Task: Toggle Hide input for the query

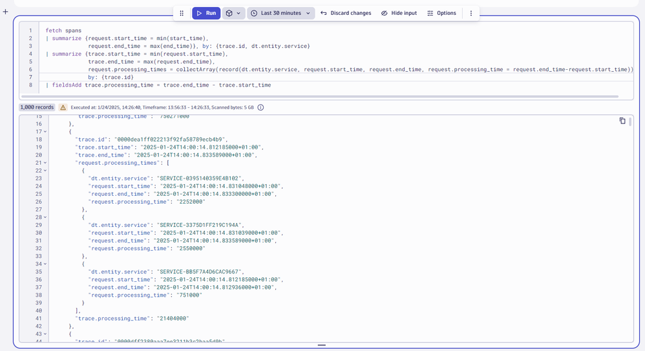Action: click(x=398, y=13)
